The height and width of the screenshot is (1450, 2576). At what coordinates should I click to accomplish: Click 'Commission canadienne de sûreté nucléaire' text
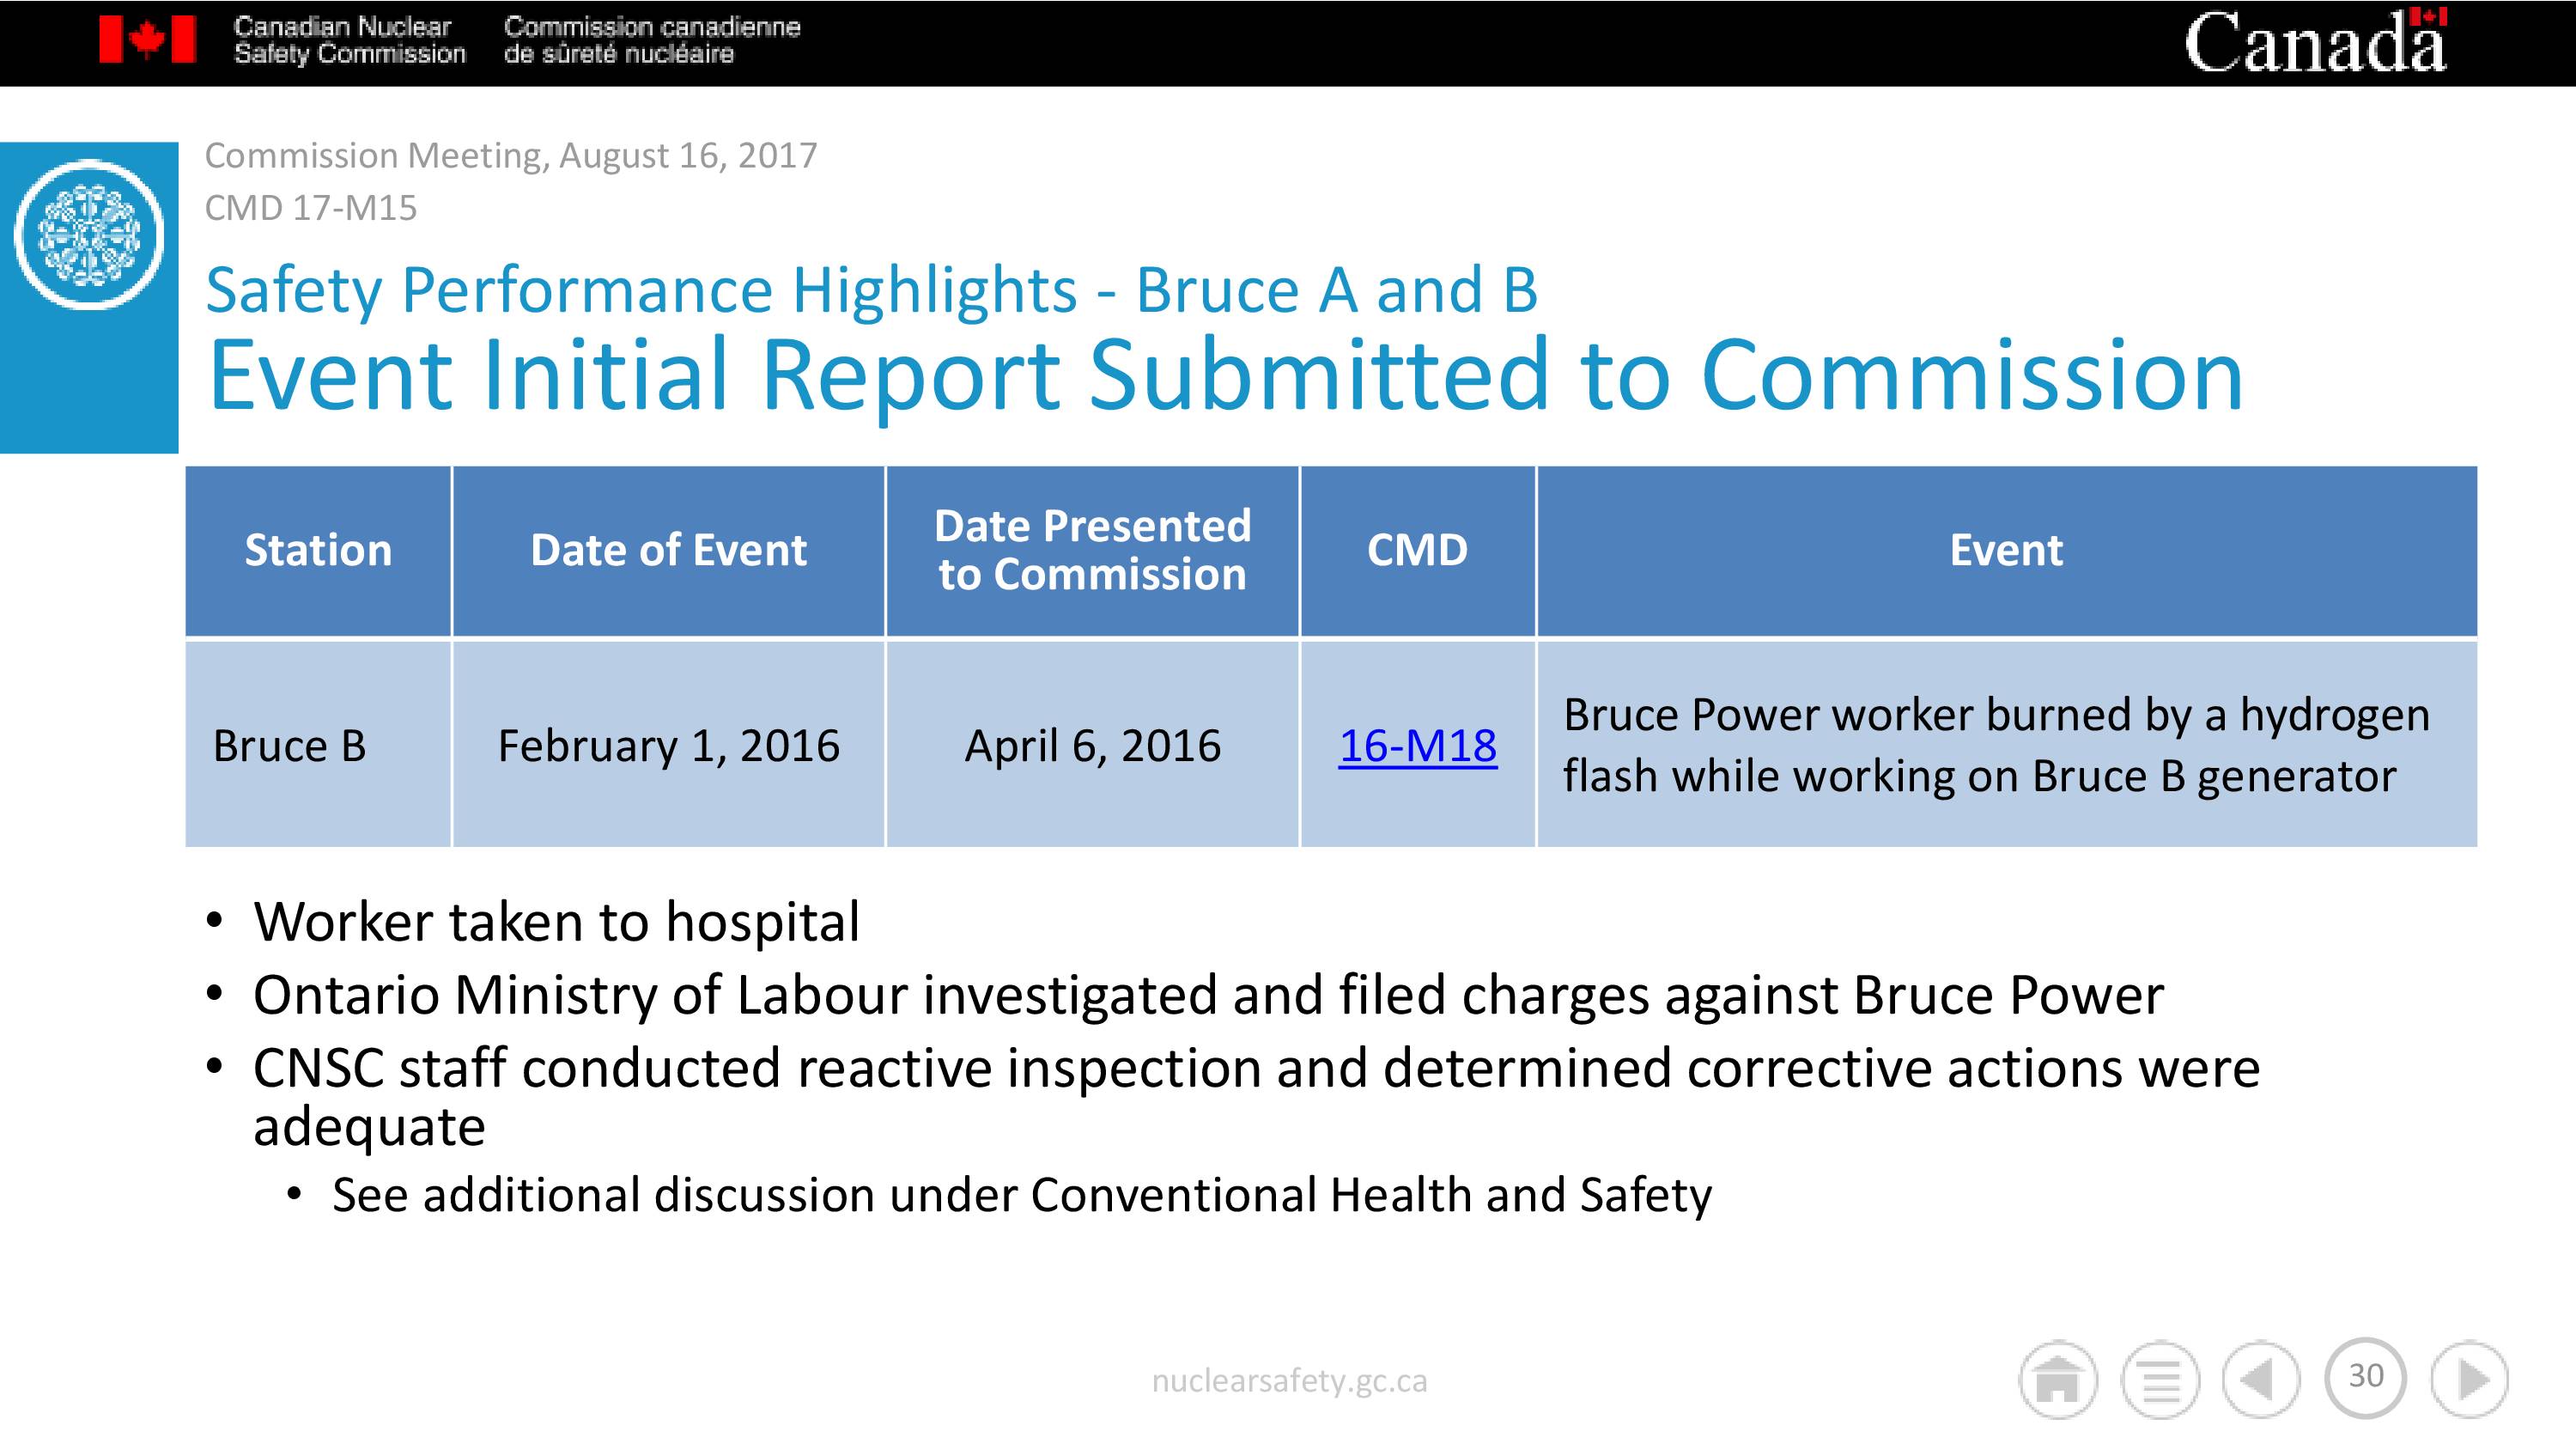tap(652, 40)
